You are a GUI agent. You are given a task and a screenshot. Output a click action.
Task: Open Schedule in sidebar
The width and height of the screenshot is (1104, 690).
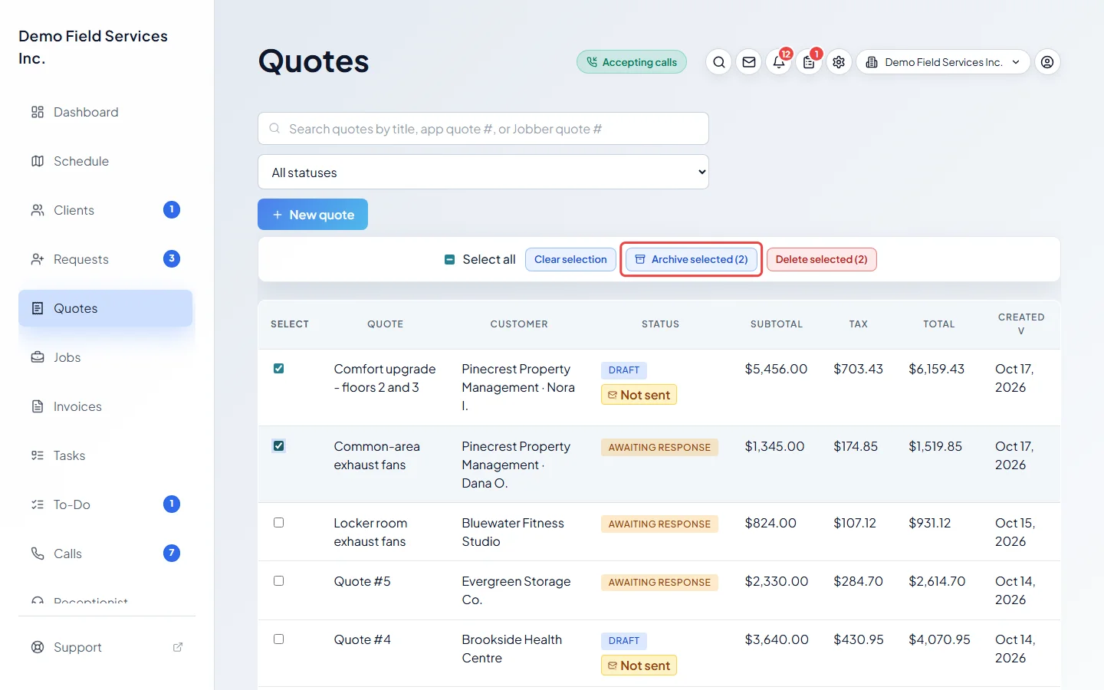click(x=105, y=161)
